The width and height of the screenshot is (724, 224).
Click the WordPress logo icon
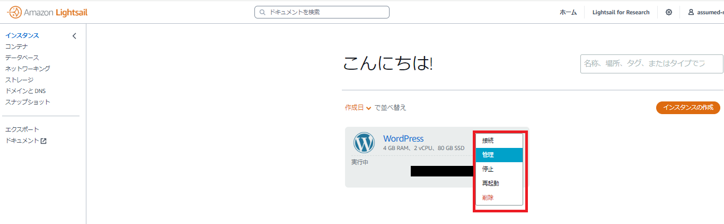coord(364,143)
